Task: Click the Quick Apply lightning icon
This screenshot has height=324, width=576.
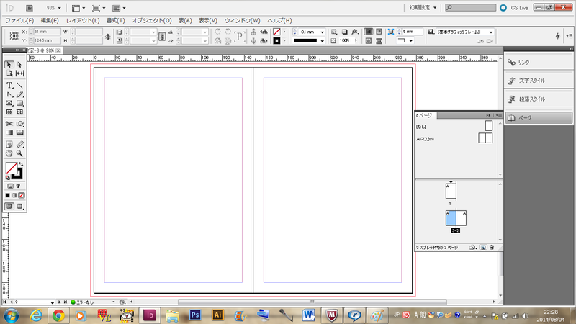Action: tap(557, 35)
